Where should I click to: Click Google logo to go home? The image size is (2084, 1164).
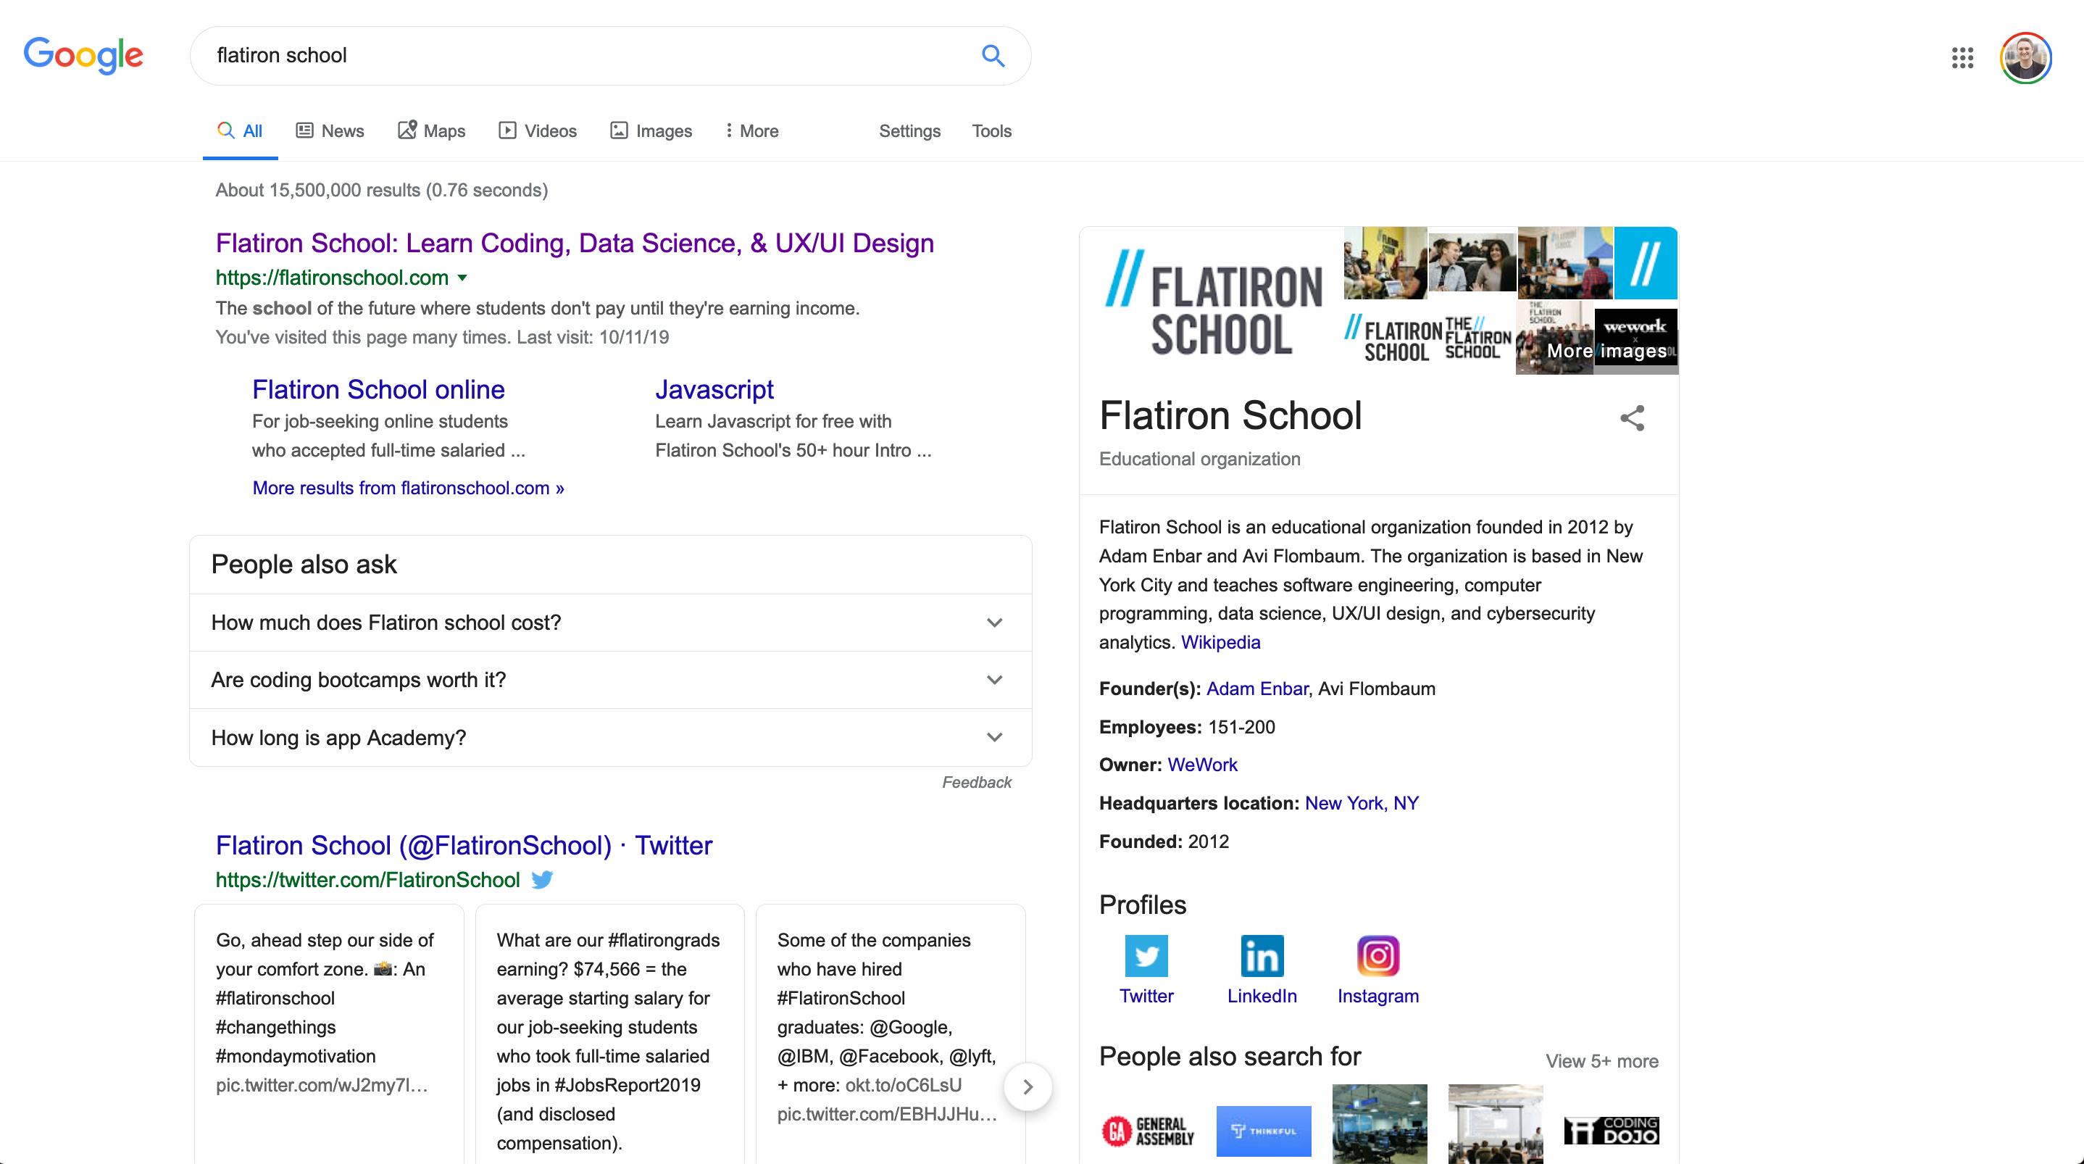click(x=83, y=55)
